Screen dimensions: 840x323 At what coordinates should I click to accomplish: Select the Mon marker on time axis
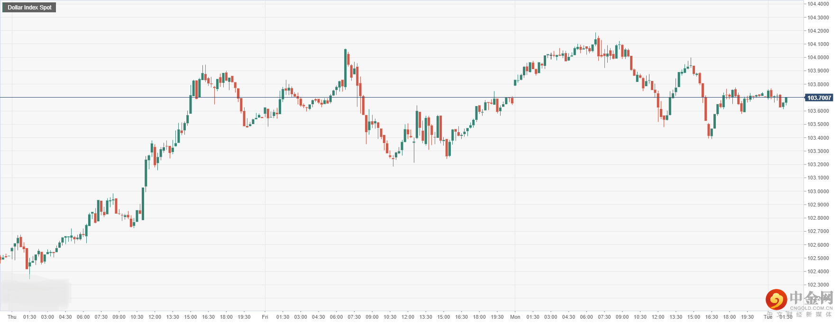515,317
